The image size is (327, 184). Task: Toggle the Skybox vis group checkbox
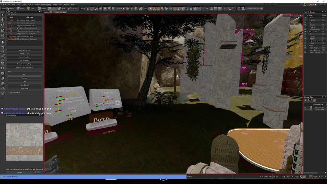[x=305, y=36]
